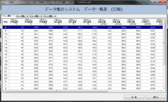Click the 2号キルン排灰温度 column header
The width and height of the screenshot is (168, 102).
click(75, 22)
